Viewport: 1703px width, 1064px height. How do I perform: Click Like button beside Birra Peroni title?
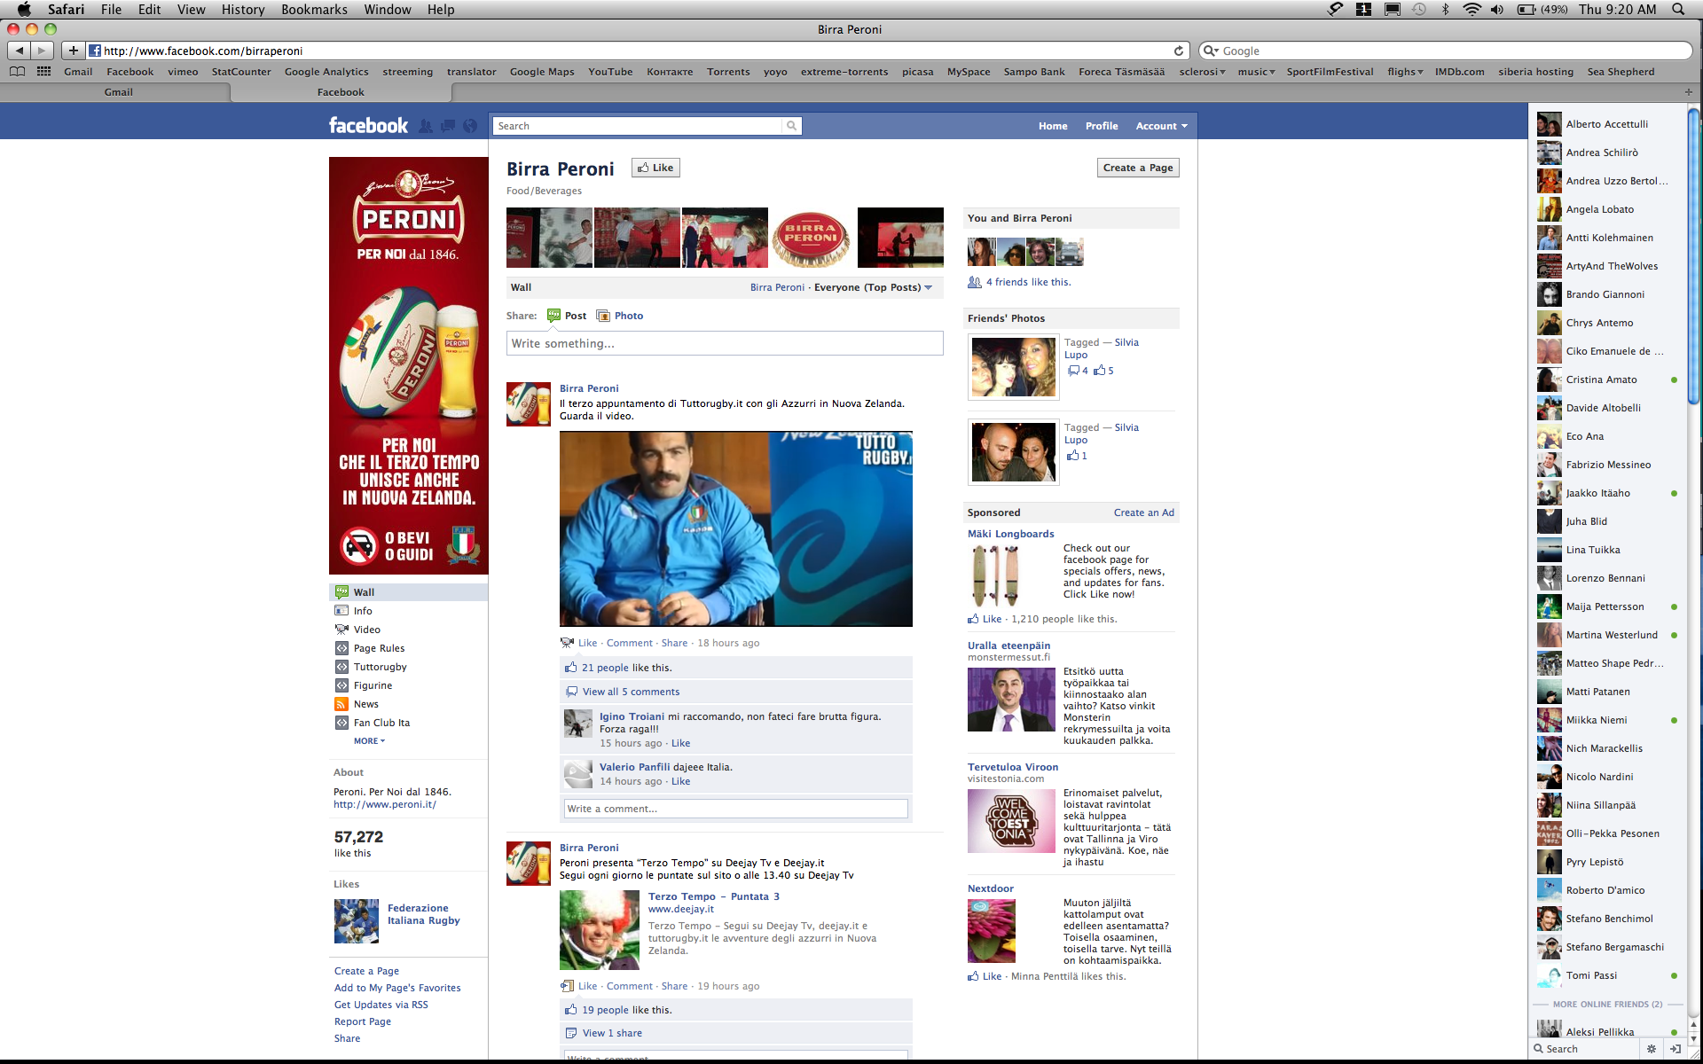pos(655,168)
